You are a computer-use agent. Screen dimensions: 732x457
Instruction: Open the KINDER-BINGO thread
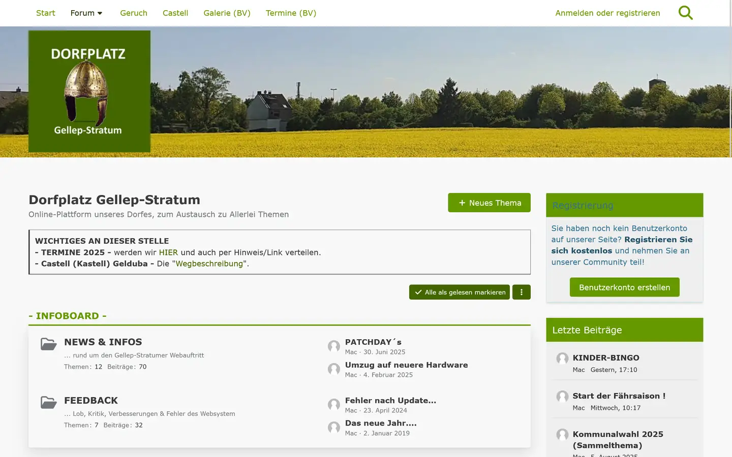click(605, 357)
